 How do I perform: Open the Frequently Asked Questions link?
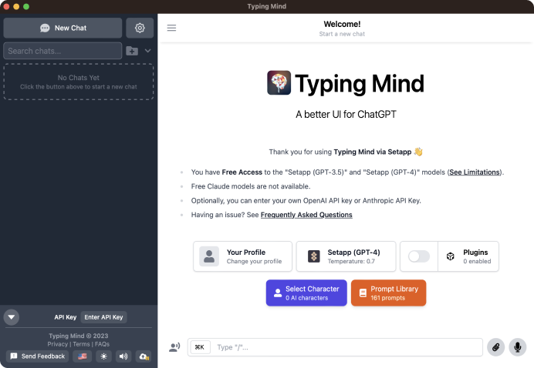coord(306,215)
